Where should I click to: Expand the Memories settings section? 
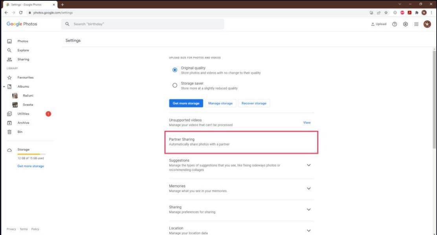point(308,188)
